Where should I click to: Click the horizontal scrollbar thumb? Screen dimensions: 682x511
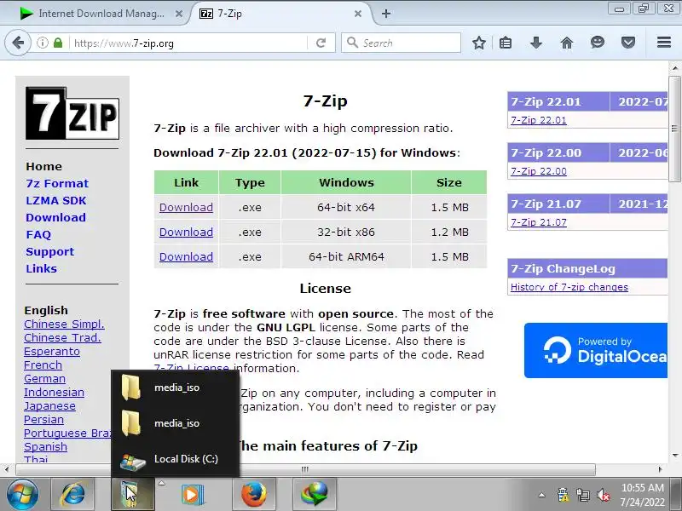pos(305,469)
